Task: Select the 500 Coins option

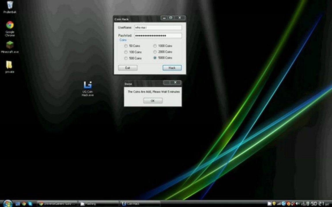Action: click(x=126, y=58)
